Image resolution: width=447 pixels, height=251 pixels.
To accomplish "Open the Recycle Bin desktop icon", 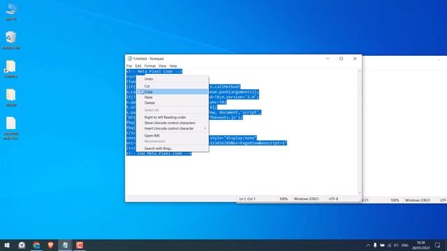I will pos(11,40).
